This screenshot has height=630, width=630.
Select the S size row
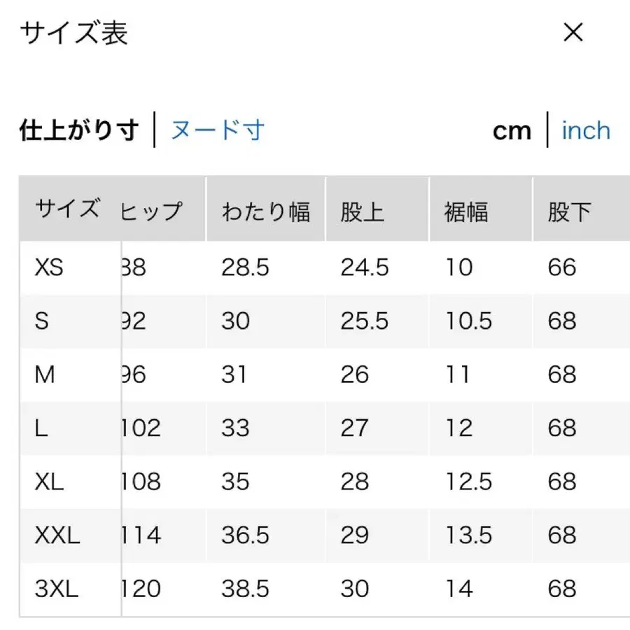click(x=42, y=321)
